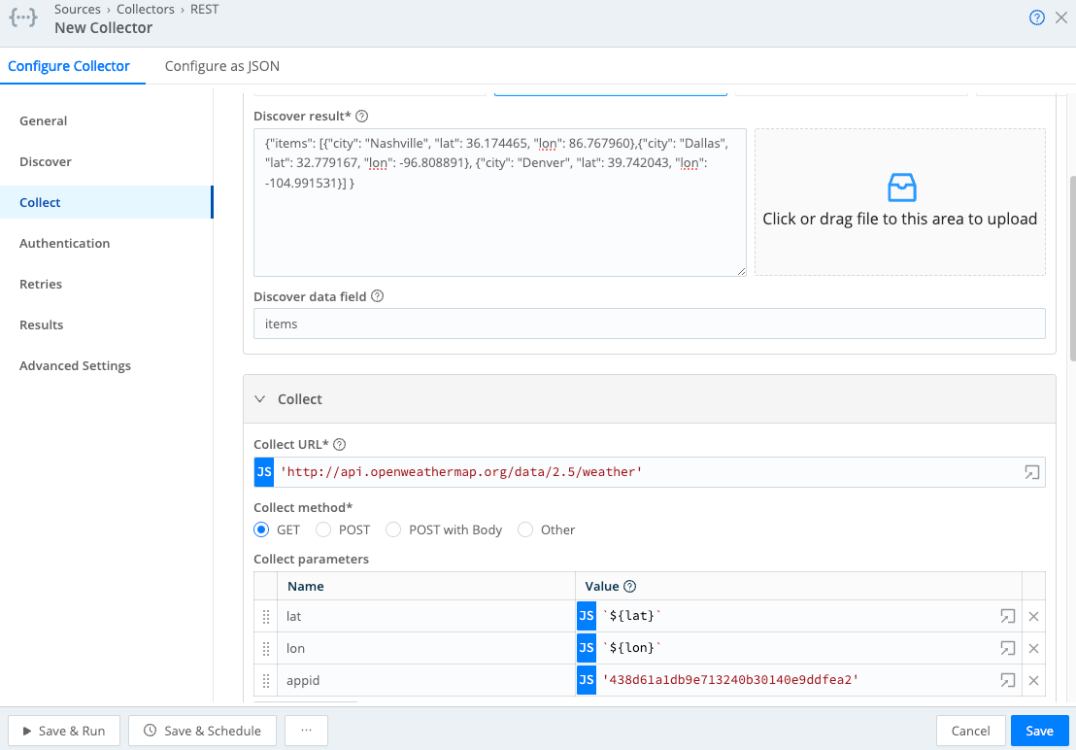Viewport: 1076px width, 750px height.
Task: Click the upload inbox icon in the drop area
Action: [x=899, y=187]
